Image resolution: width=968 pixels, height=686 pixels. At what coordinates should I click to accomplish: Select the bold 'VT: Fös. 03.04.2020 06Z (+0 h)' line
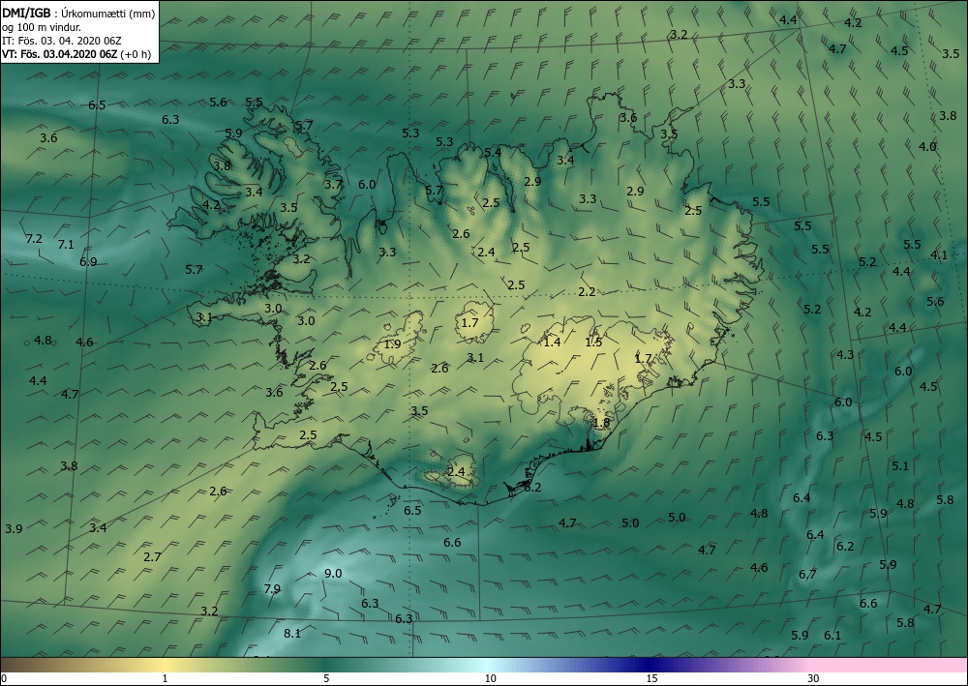(76, 53)
